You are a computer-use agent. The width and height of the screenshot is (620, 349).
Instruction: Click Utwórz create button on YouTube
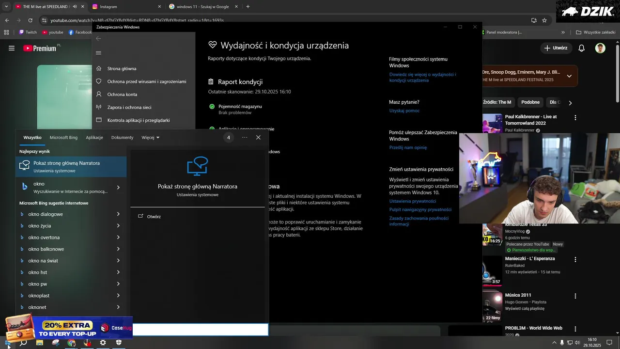[x=556, y=48]
